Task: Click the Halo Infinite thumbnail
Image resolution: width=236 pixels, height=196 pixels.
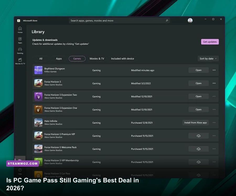Action: coord(38,122)
